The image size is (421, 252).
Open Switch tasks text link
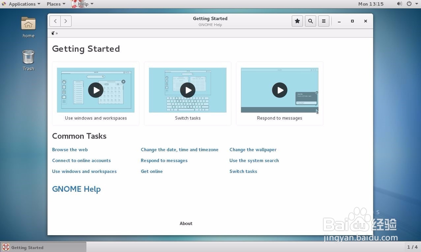[x=243, y=172]
